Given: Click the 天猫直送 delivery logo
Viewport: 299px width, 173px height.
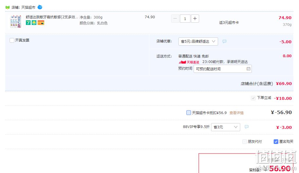Looking at the screenshot, I should point(189,62).
